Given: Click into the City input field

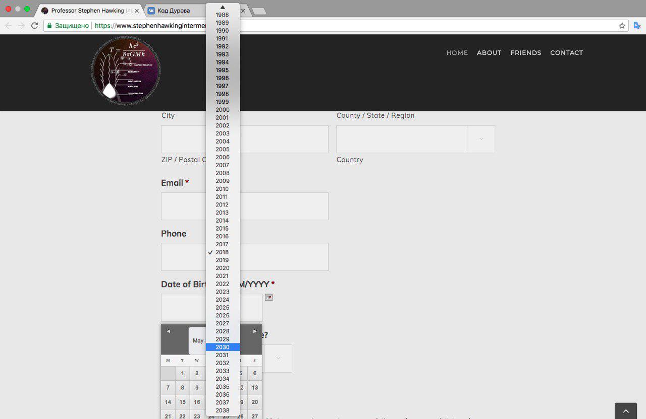Looking at the screenshot, I should pyautogui.click(x=245, y=139).
